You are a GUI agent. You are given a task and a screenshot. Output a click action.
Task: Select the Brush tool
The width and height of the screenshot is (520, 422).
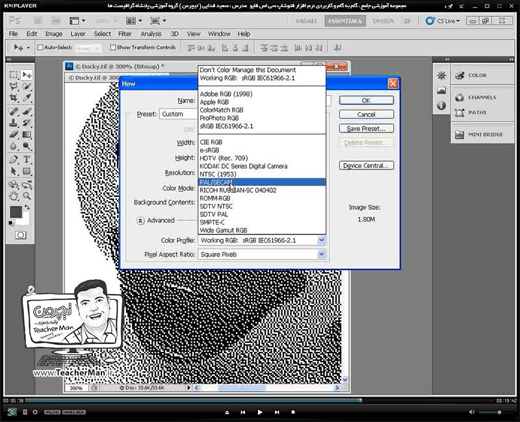(27, 111)
